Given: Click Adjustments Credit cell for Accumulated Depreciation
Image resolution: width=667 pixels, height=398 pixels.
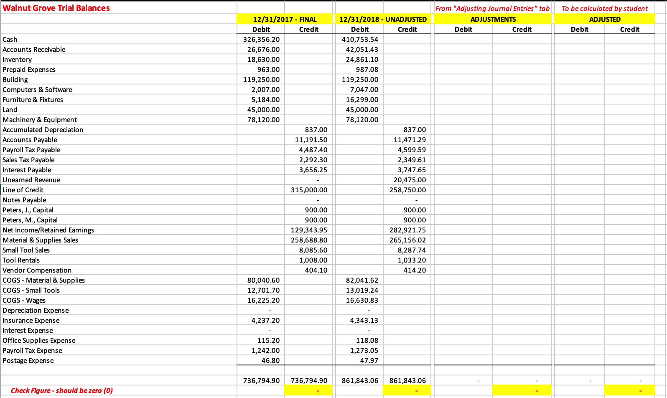Looking at the screenshot, I should pos(522,130).
